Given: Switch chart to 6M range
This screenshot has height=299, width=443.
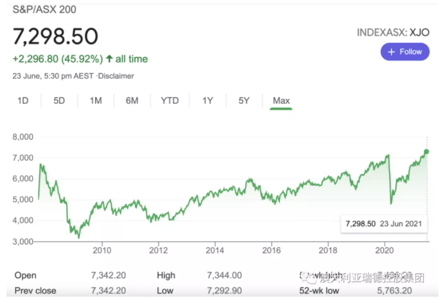Looking at the screenshot, I should pos(132,100).
